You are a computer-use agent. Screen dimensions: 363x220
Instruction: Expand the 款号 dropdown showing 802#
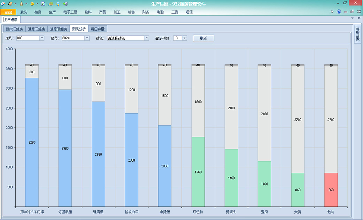pos(87,38)
